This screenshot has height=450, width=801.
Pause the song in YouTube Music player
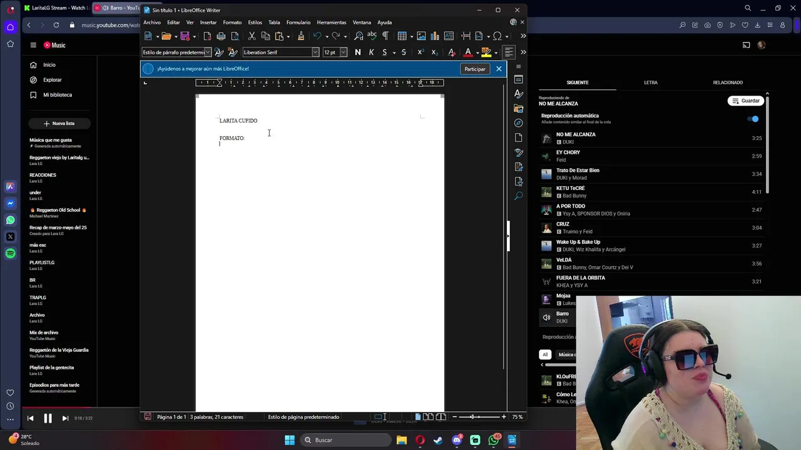tap(48, 418)
